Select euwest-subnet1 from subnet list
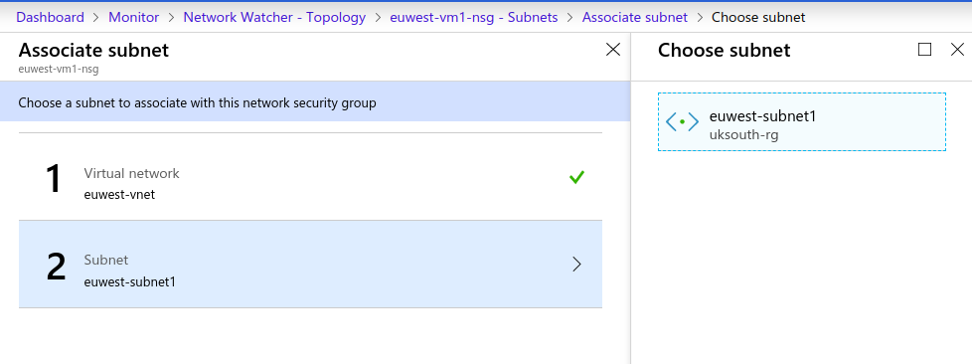Image resolution: width=972 pixels, height=364 pixels. point(801,121)
